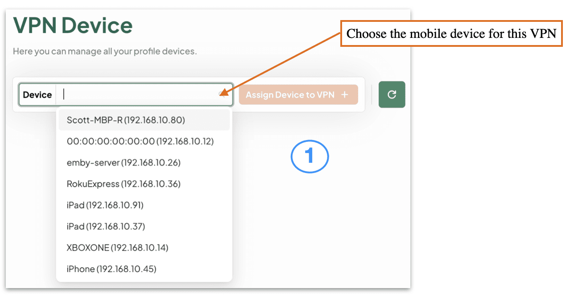570x297 pixels.
Task: Click the Device field label
Action: [x=37, y=95]
